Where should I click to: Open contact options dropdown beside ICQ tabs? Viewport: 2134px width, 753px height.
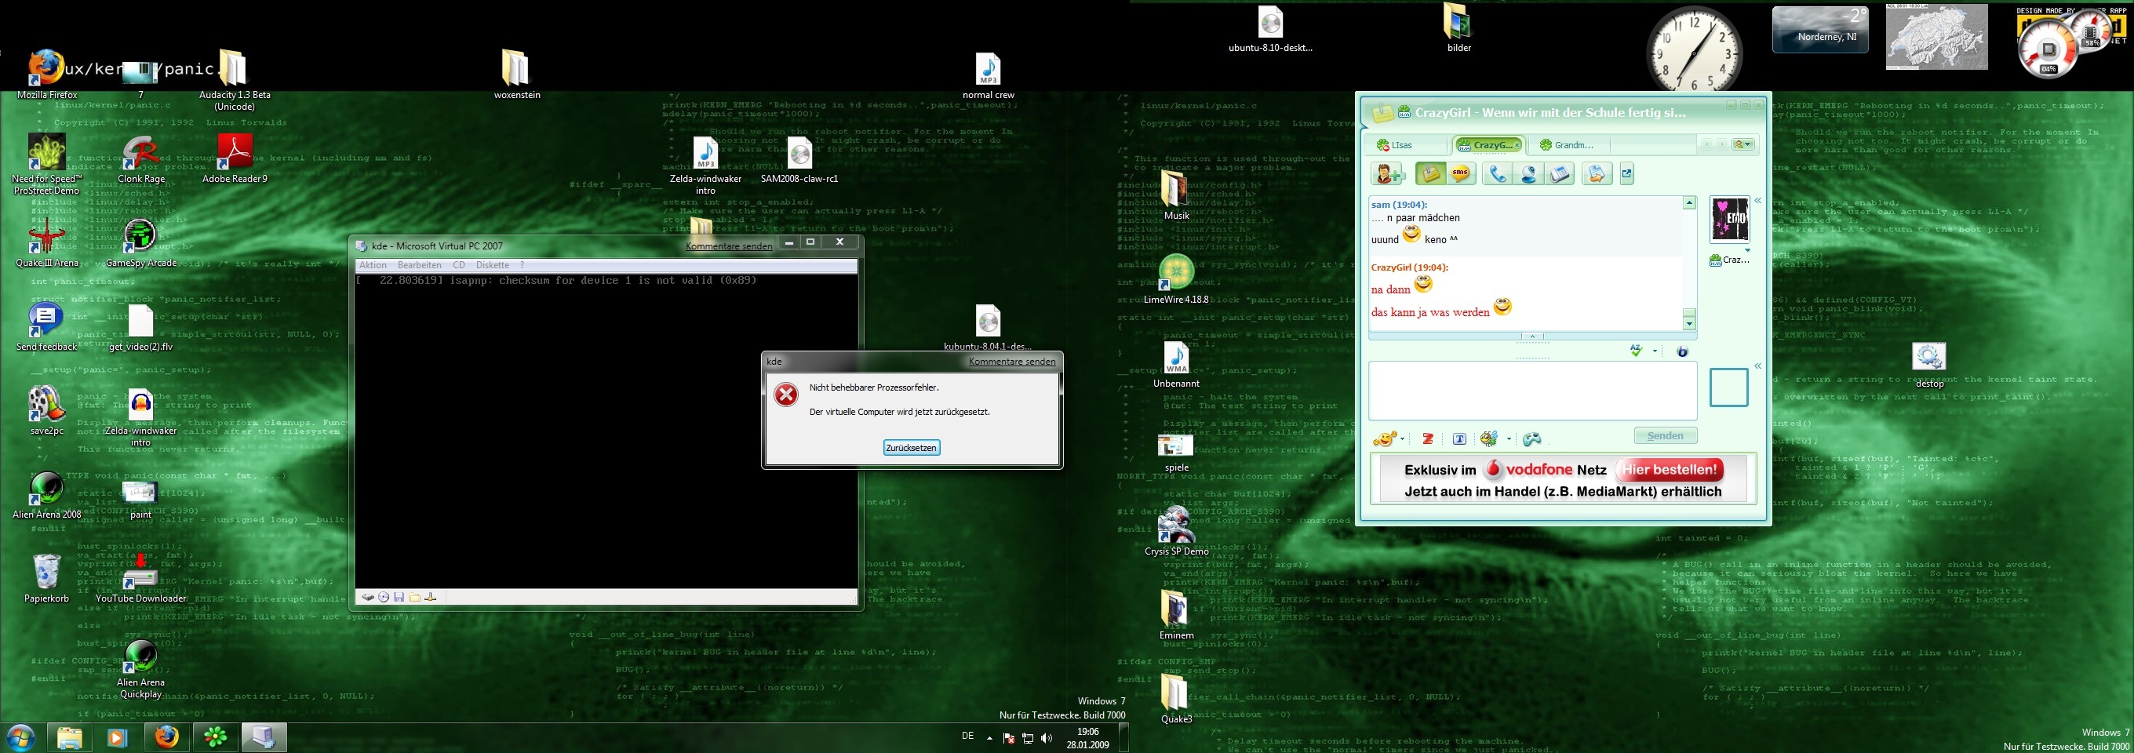[1743, 144]
